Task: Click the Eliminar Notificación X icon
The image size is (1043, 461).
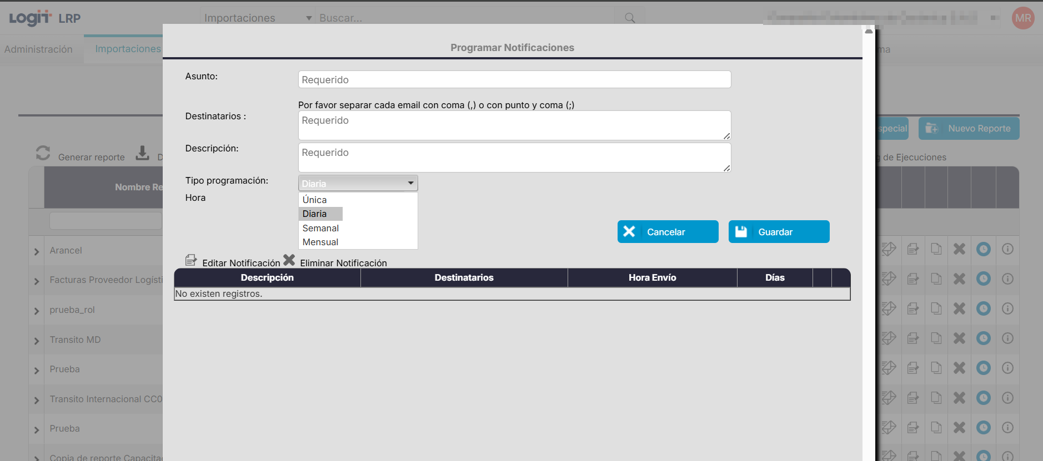Action: coord(289,260)
